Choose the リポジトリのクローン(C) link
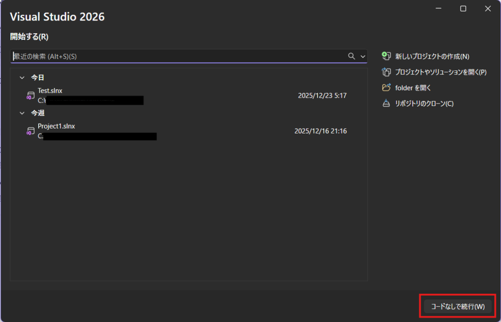The image size is (501, 322). (424, 104)
